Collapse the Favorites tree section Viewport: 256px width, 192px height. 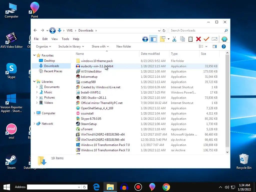tap(34, 55)
